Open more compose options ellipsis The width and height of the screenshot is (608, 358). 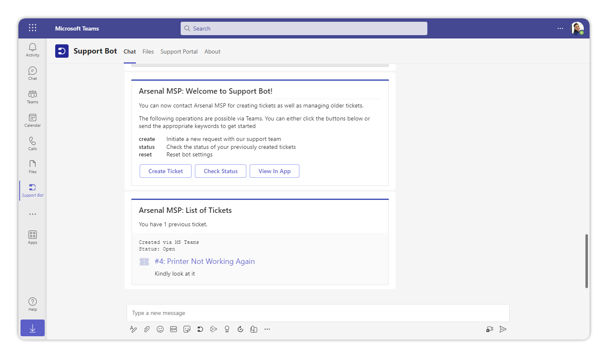267,329
